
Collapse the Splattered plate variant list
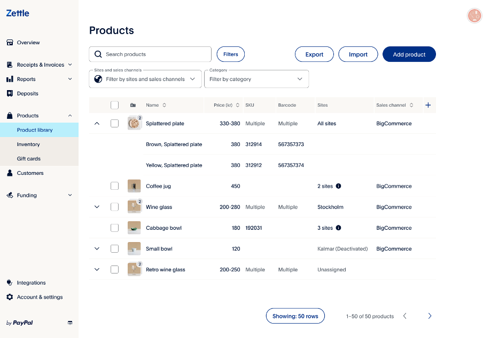[x=97, y=123]
